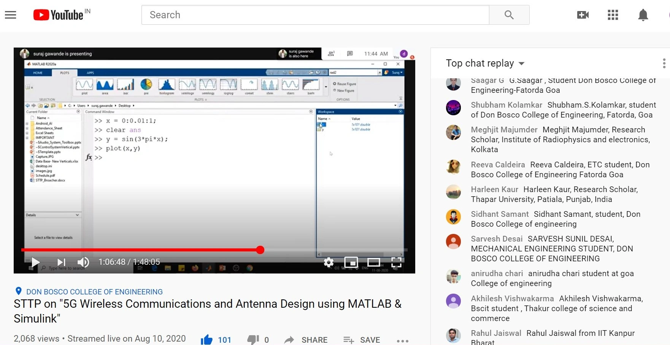This screenshot has height=345, width=670.
Task: Switch to miniplayer mode
Action: (x=351, y=262)
